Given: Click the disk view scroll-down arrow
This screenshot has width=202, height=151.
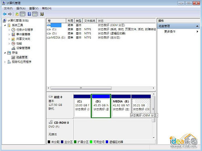Looking at the screenshot, I should tap(154, 138).
